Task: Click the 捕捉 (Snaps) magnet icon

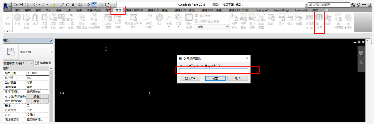Action: 35,20
